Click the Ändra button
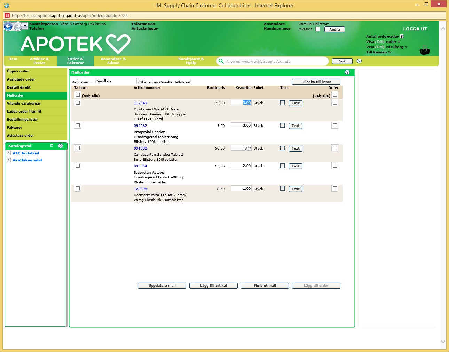The image size is (449, 352). 334,29
